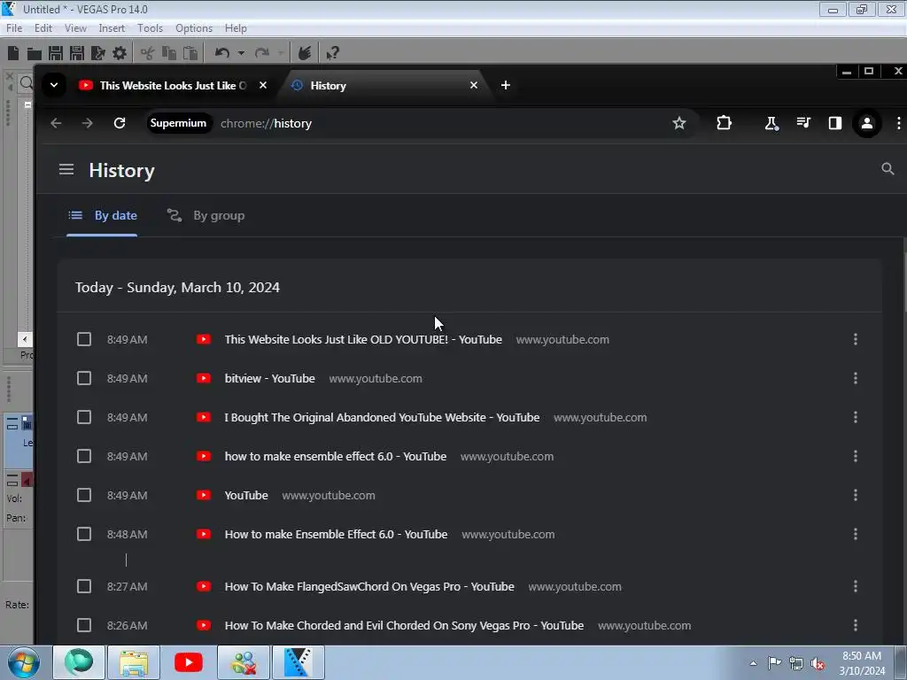Open the 'bitview - YouTube' history link
Viewport: 907px width, 680px height.
pyautogui.click(x=269, y=378)
